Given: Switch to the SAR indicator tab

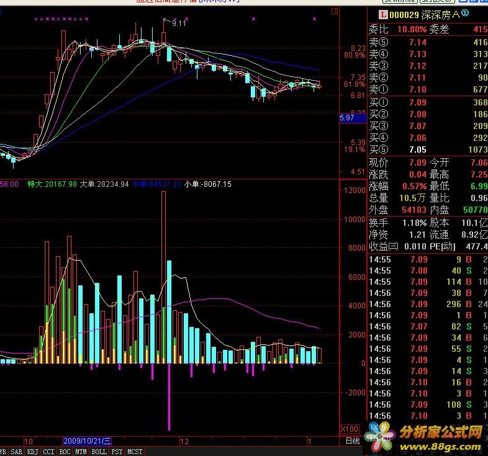Looking at the screenshot, I should coord(17,452).
